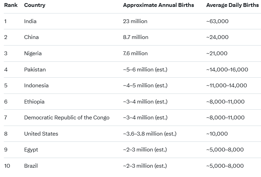Click the ~63,000 daily births value

217,21
